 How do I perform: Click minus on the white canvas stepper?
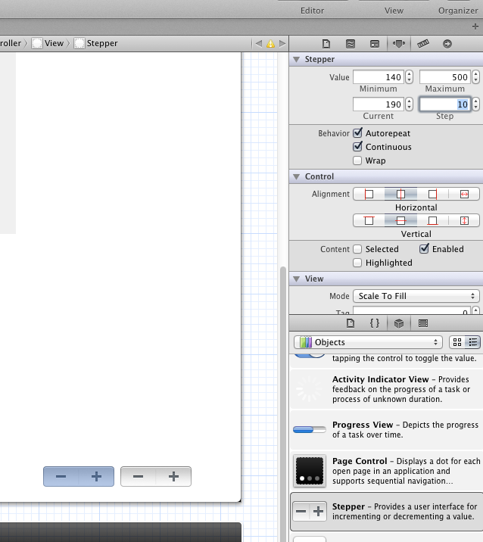(x=138, y=477)
